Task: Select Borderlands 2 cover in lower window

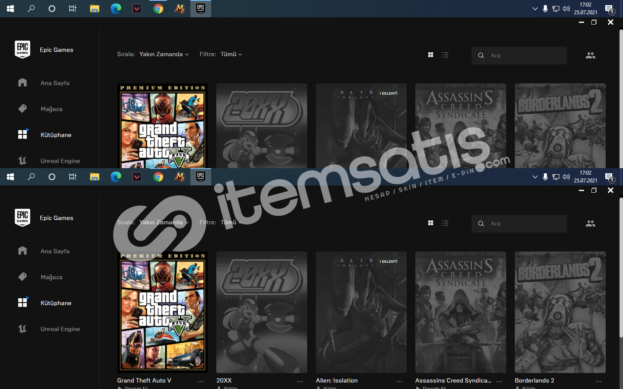Action: coord(560,312)
